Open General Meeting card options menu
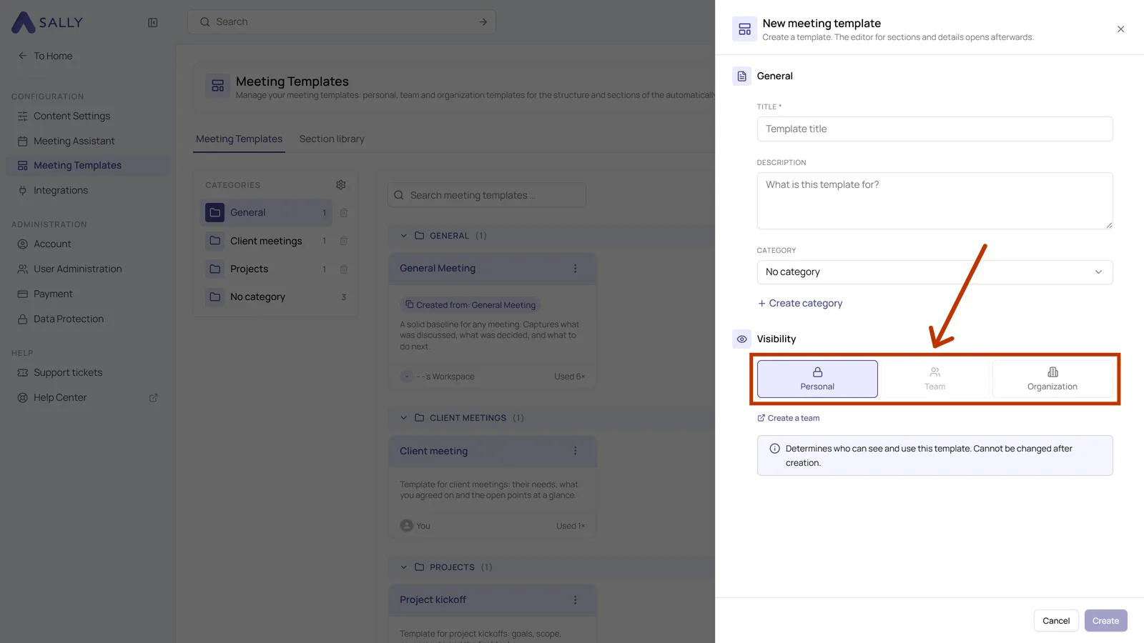 575,269
